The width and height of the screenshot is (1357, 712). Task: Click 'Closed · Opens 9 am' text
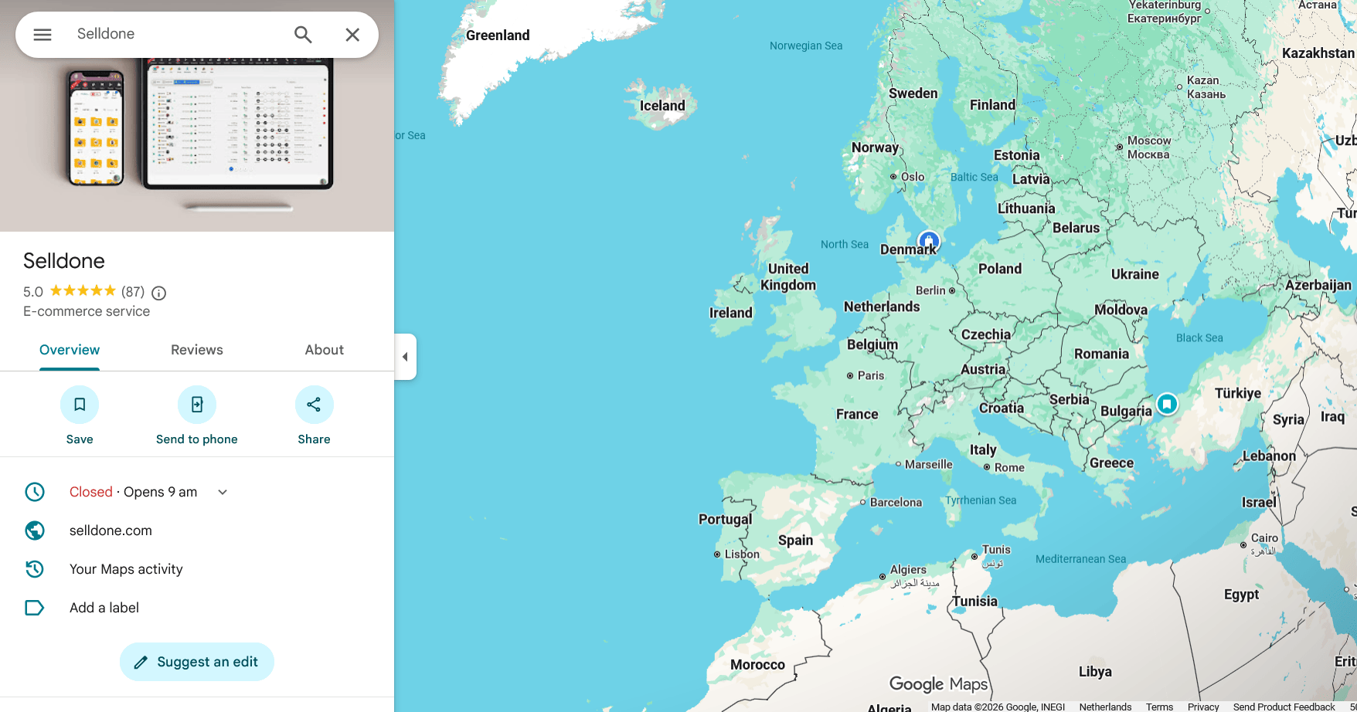point(133,492)
